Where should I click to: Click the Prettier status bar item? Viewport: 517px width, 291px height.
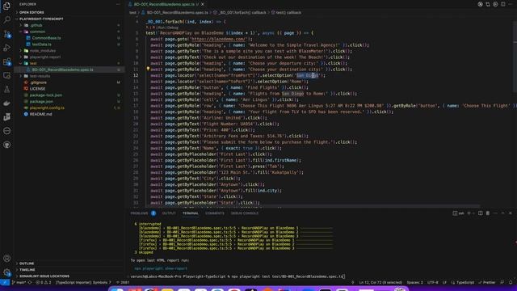[x=486, y=282]
